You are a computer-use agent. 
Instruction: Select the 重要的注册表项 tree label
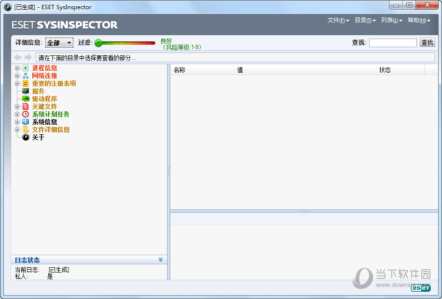pyautogui.click(x=54, y=84)
